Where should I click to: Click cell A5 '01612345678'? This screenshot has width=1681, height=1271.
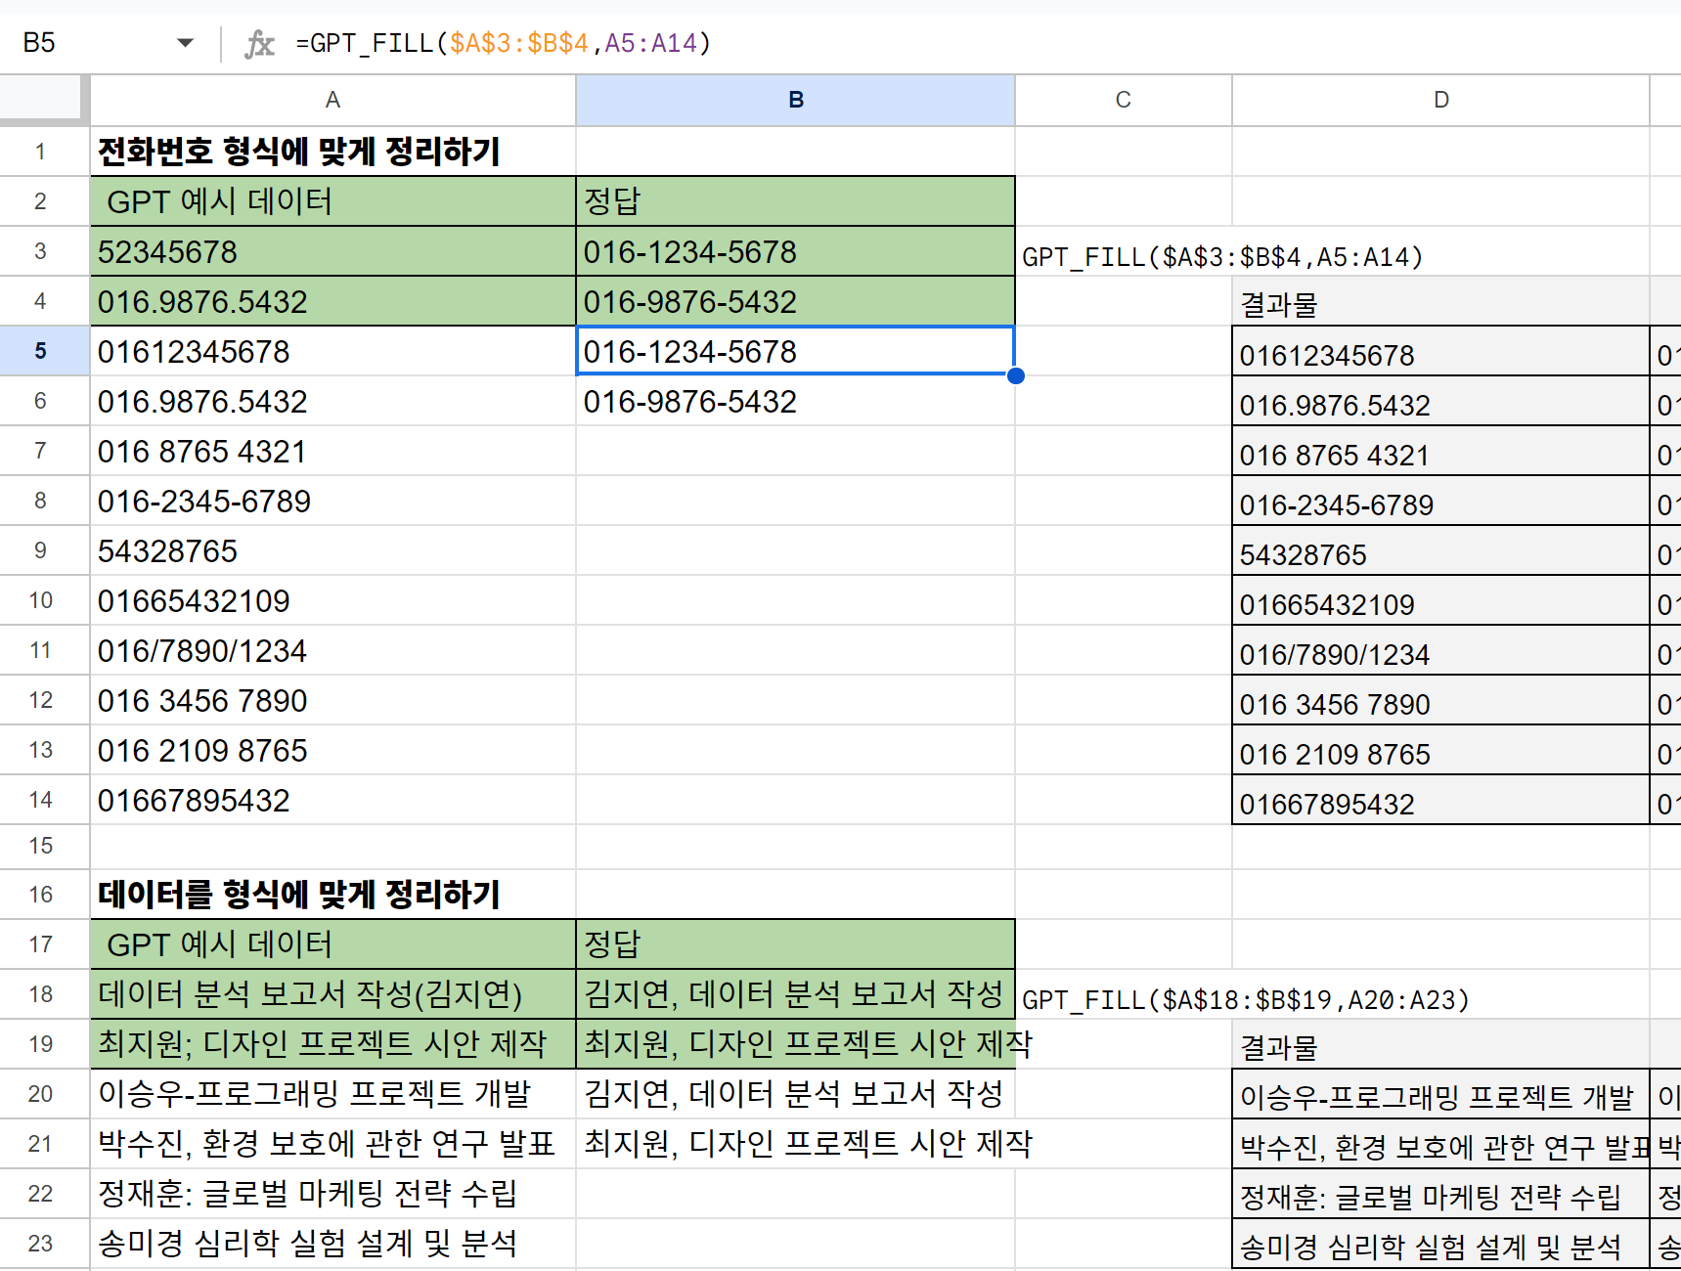coord(332,351)
